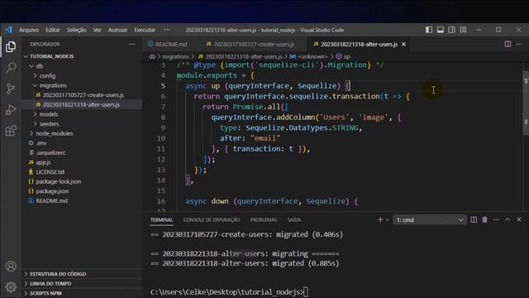Screen dimensions: 529x298
Task: Open the Run and Debug view
Action: point(11,109)
